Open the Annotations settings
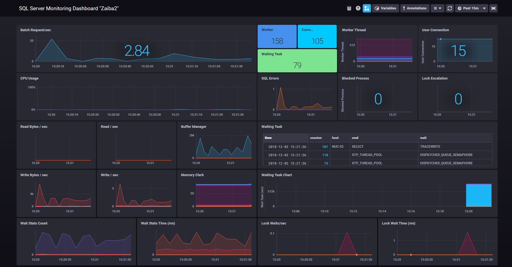 point(415,8)
